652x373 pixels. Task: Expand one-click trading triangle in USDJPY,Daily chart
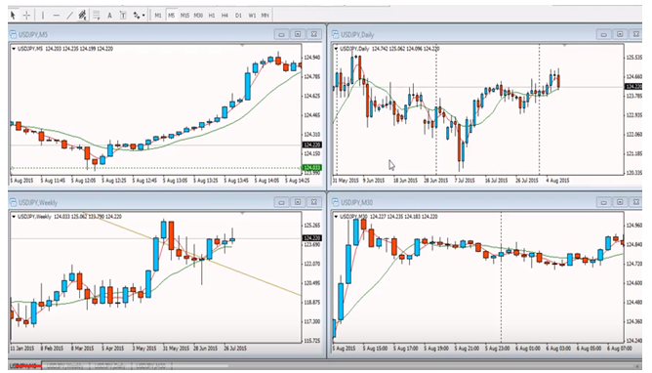(x=336, y=49)
